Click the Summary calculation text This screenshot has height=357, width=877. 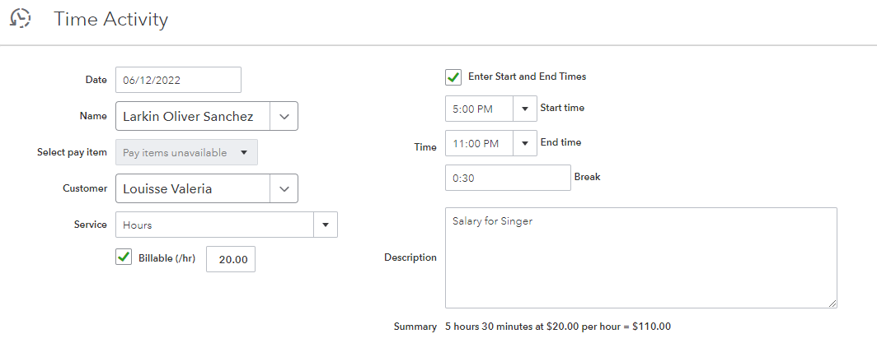coord(558,327)
